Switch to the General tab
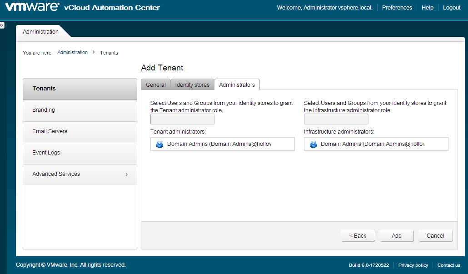This screenshot has height=274, width=468. tap(155, 85)
